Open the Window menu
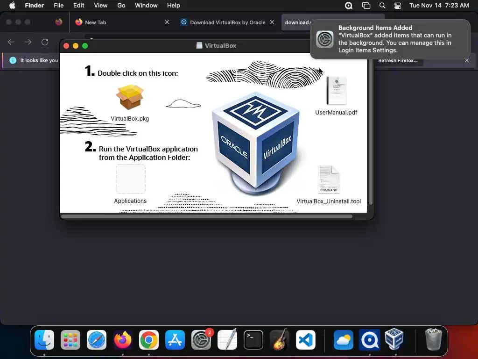The width and height of the screenshot is (478, 359). click(146, 6)
